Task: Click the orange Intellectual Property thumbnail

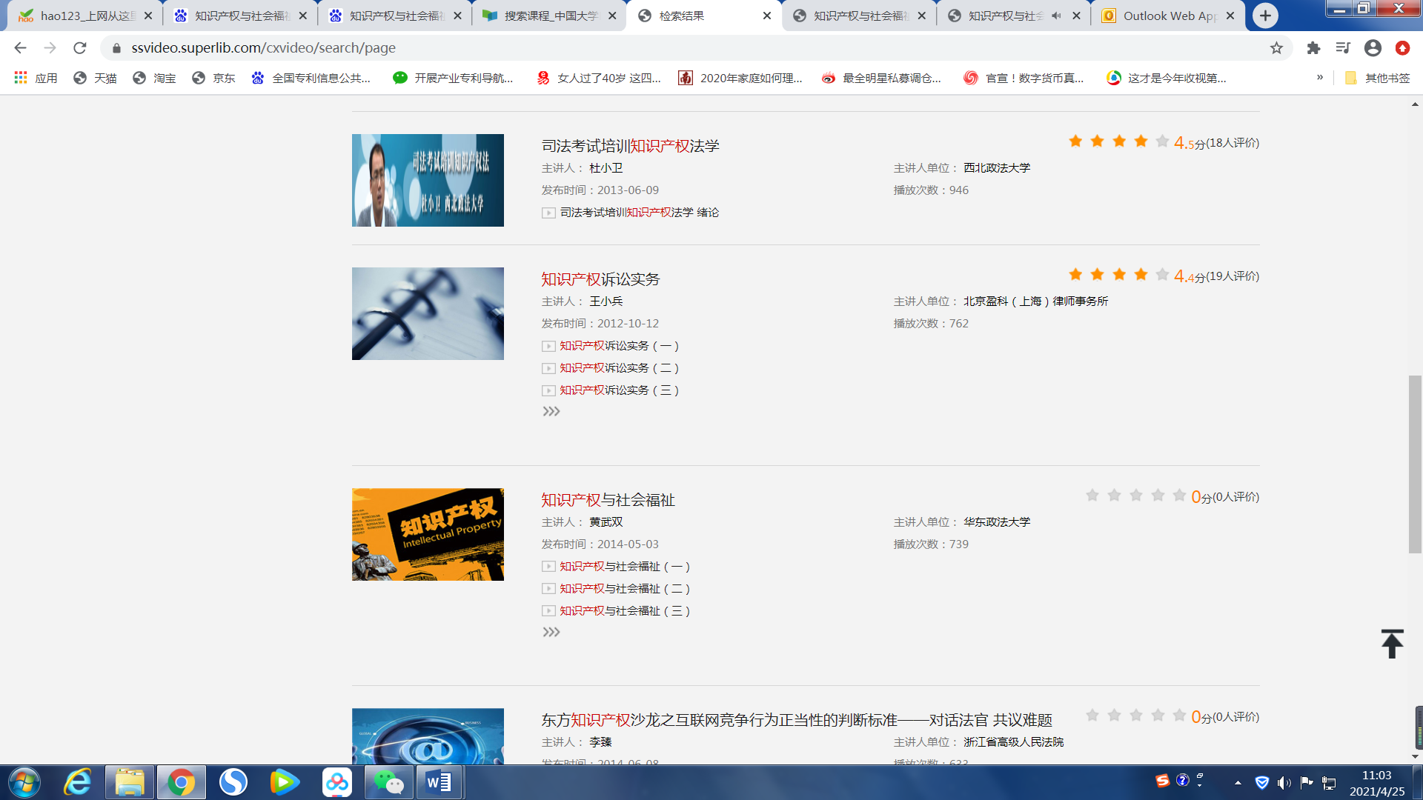Action: click(x=428, y=534)
